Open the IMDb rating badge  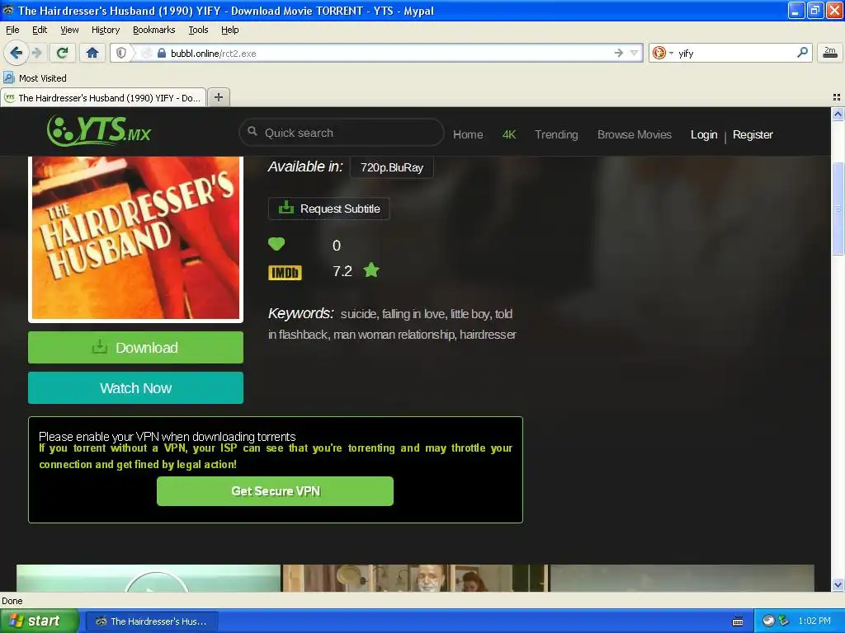coord(285,273)
